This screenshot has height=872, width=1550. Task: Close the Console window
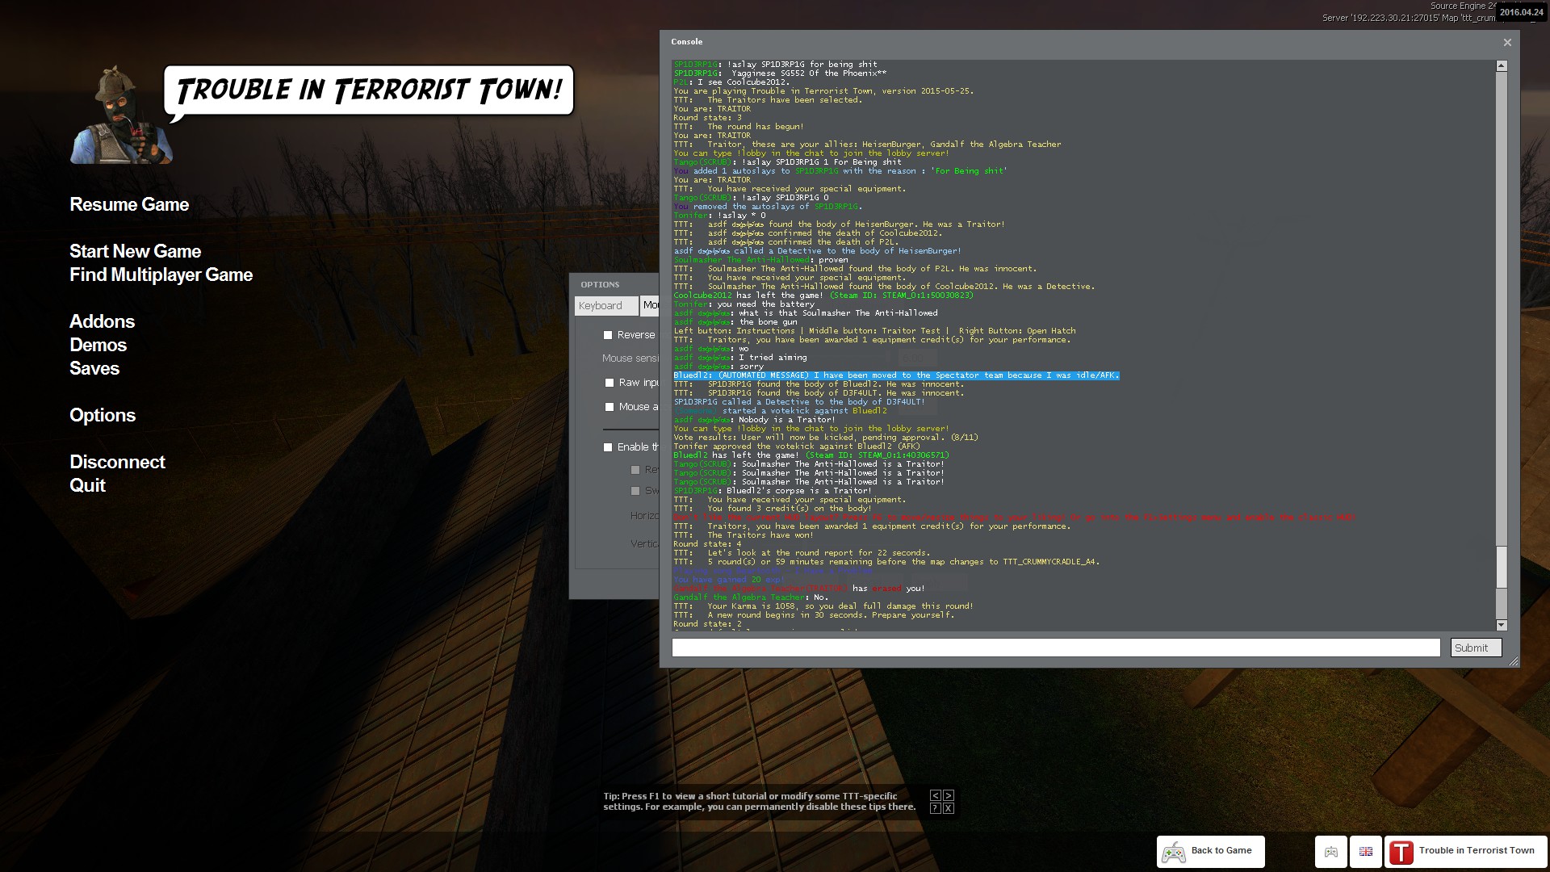pos(1507,42)
